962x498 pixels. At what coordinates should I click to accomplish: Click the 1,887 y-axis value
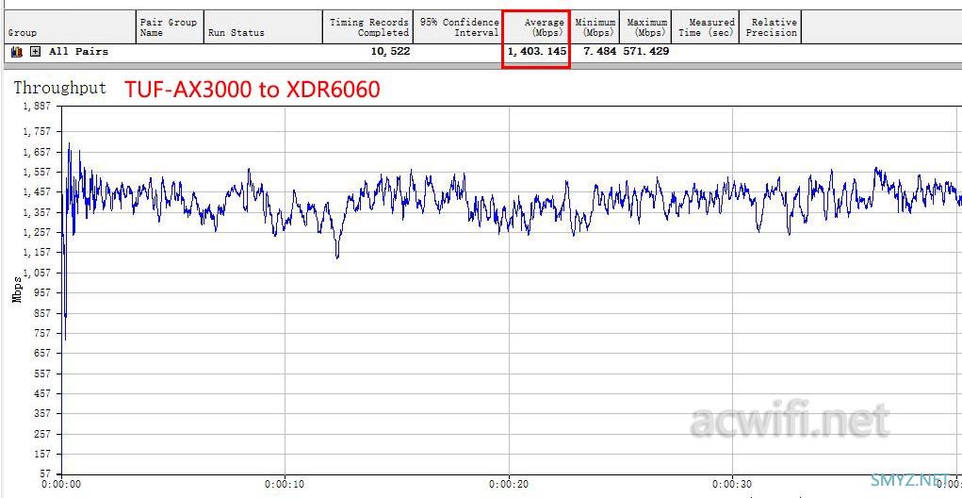(x=37, y=107)
